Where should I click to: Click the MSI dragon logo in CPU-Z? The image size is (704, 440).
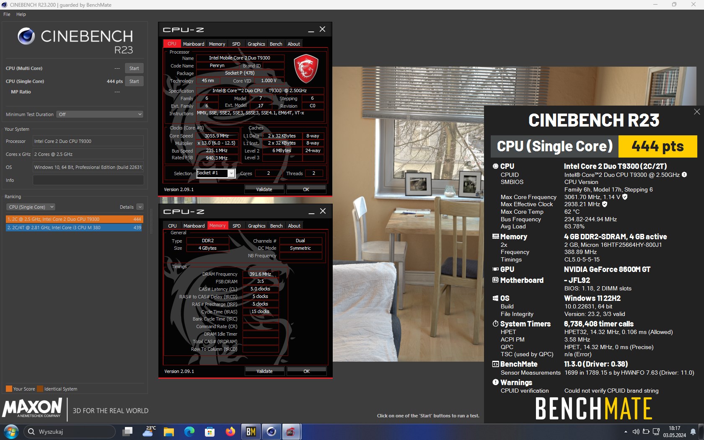click(306, 68)
